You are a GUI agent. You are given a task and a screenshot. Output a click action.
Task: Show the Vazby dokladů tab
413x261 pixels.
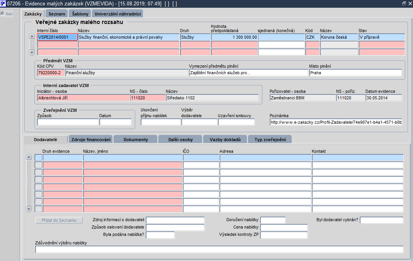pyautogui.click(x=225, y=140)
